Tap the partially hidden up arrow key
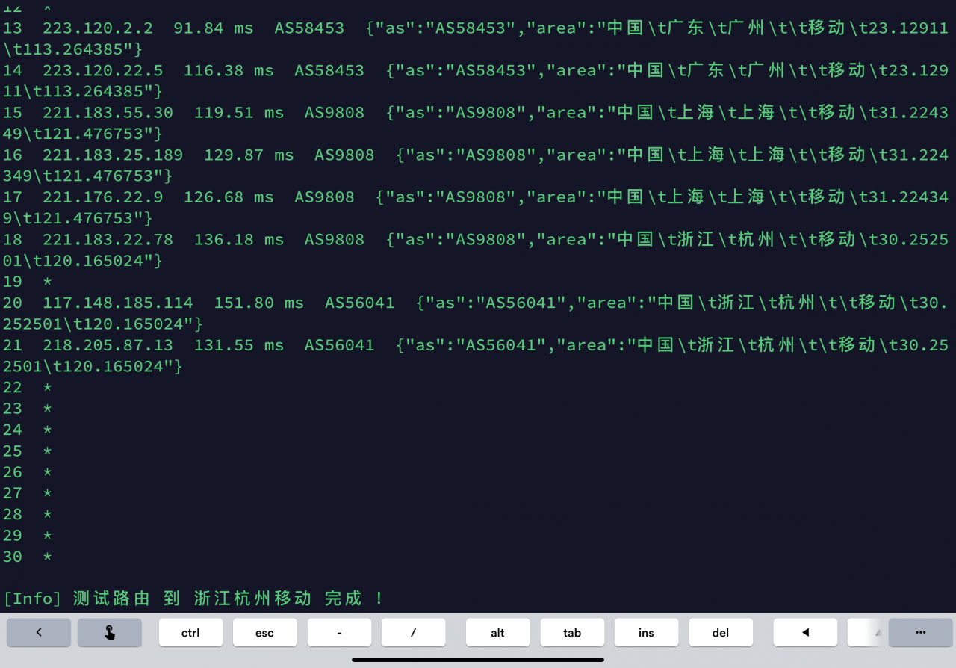The width and height of the screenshot is (956, 668). point(866,632)
